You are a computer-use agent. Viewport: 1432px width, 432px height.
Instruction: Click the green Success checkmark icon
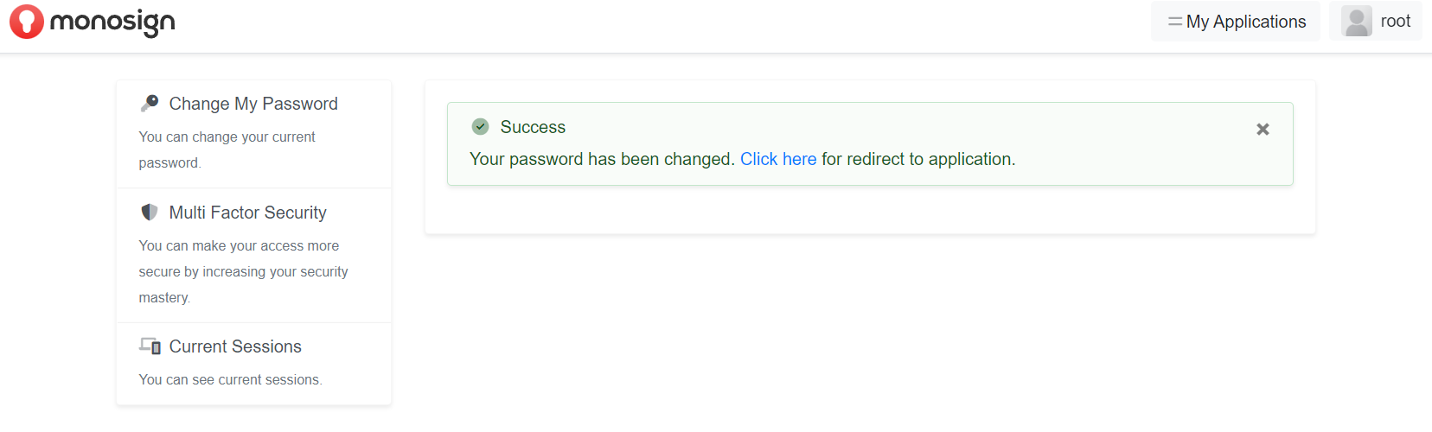tap(481, 127)
